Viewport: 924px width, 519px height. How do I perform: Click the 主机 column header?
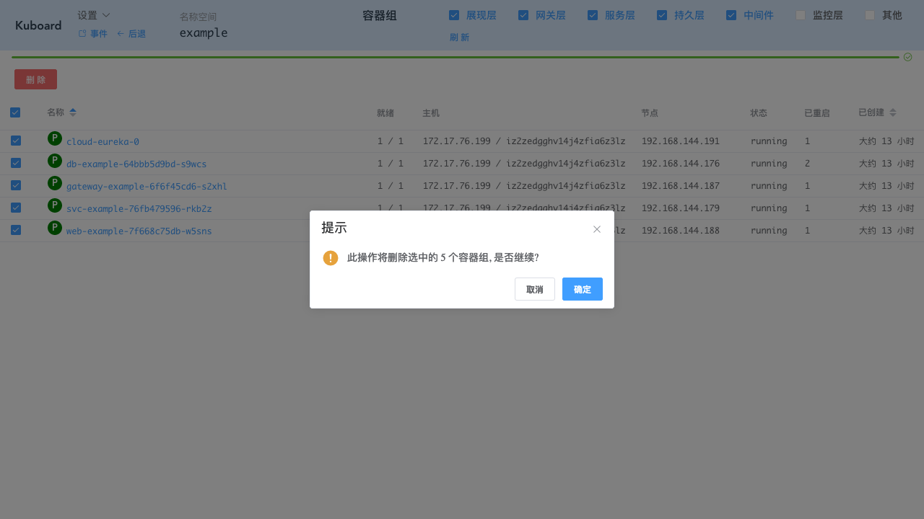point(431,113)
